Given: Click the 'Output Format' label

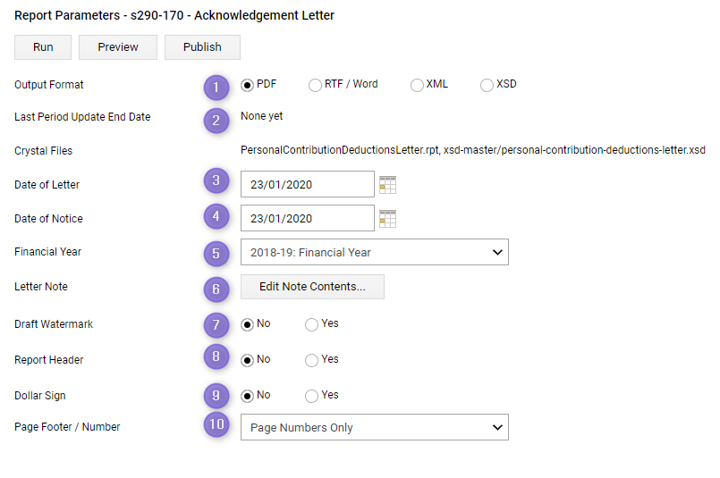Looking at the screenshot, I should click(49, 85).
